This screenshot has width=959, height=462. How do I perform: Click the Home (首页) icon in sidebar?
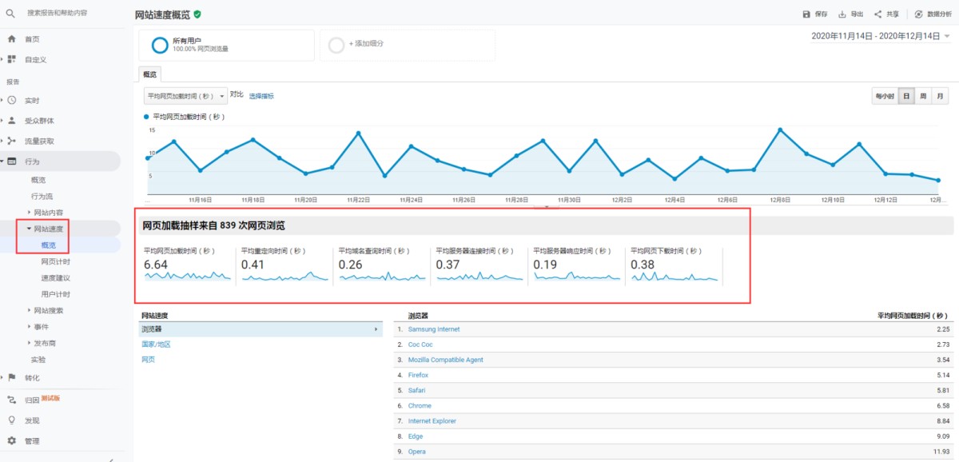(x=11, y=39)
